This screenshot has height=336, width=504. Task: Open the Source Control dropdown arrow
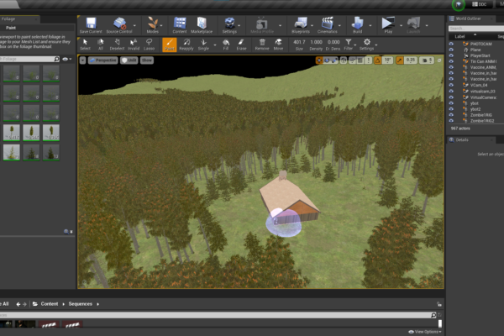pyautogui.click(x=134, y=25)
